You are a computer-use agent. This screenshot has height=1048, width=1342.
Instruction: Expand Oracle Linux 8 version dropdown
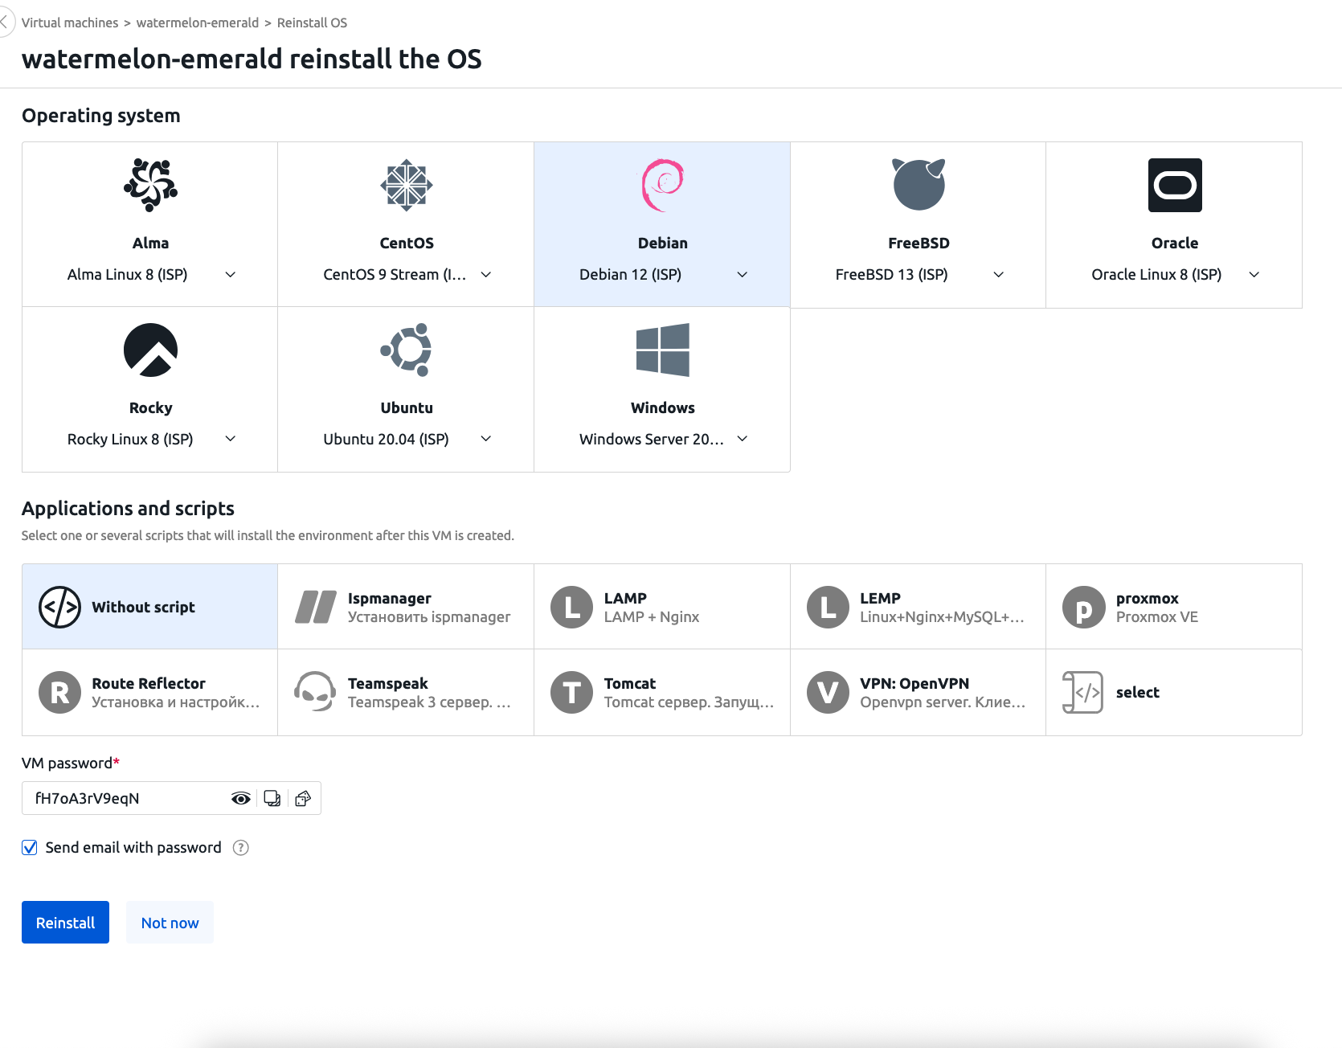[x=1254, y=275]
